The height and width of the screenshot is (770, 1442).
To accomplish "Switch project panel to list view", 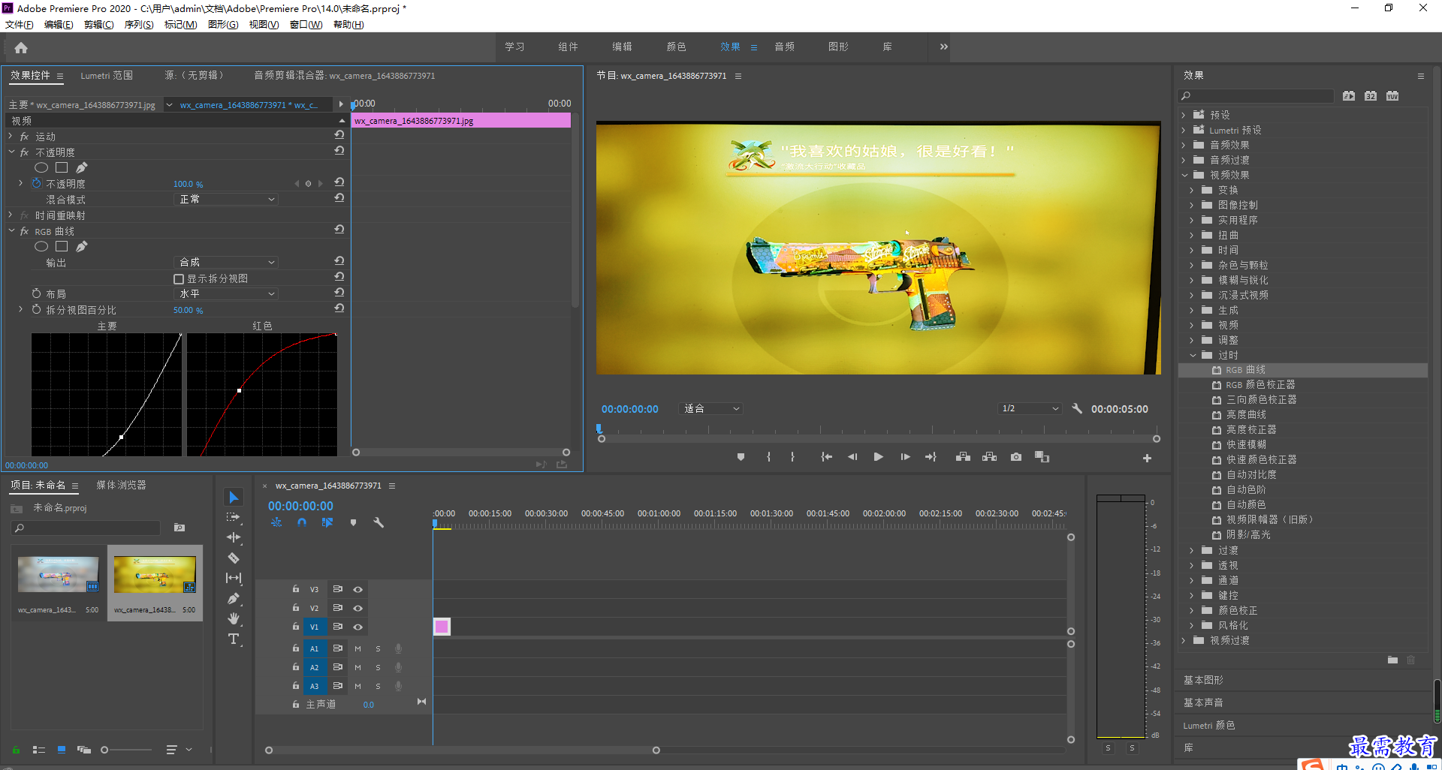I will [x=39, y=750].
